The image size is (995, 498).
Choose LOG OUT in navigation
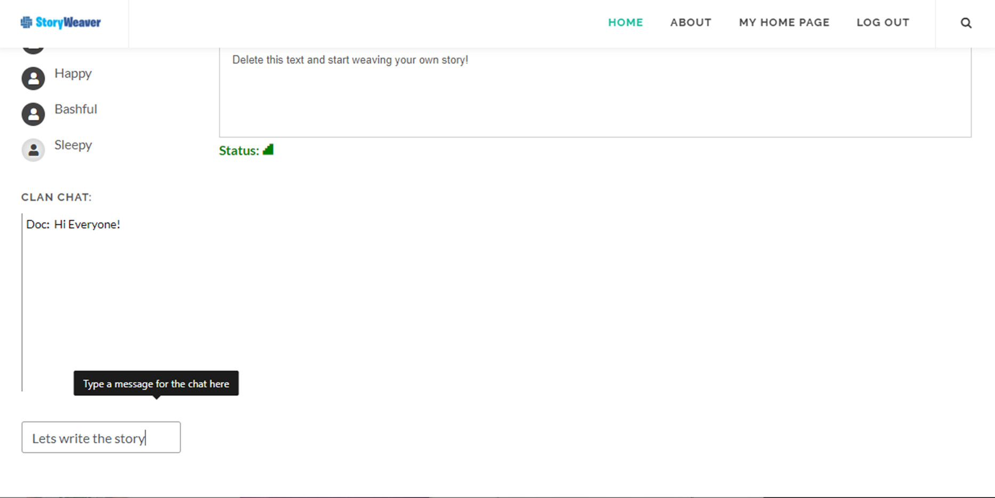coord(882,22)
